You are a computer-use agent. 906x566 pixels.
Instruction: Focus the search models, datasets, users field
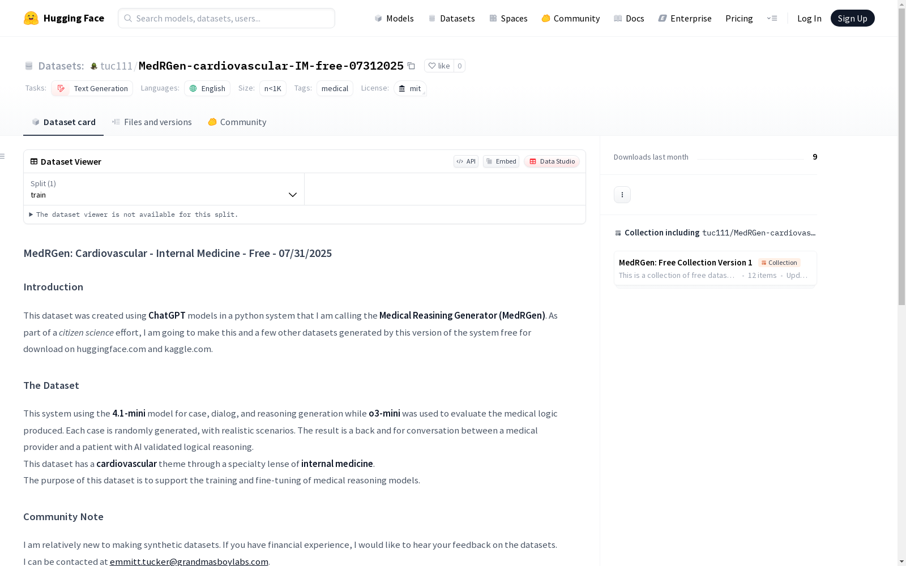(x=226, y=18)
